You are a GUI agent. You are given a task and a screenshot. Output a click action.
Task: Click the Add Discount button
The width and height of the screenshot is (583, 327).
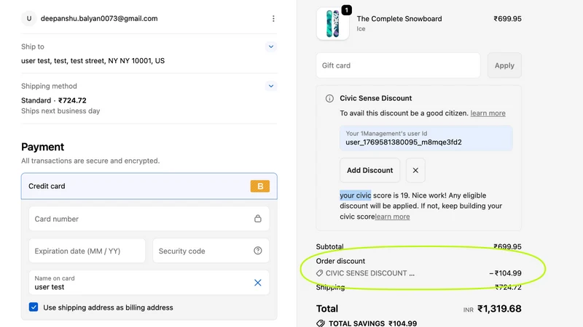coord(370,170)
